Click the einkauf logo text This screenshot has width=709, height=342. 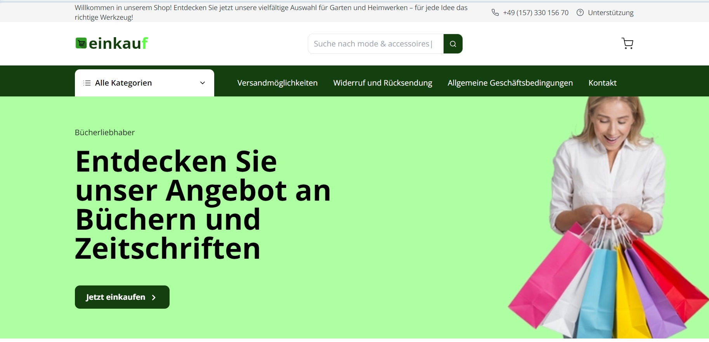[x=118, y=43]
